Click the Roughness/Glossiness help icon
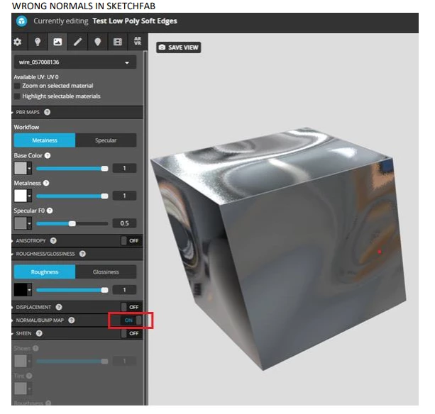The height and width of the screenshot is (414, 435). pos(82,254)
